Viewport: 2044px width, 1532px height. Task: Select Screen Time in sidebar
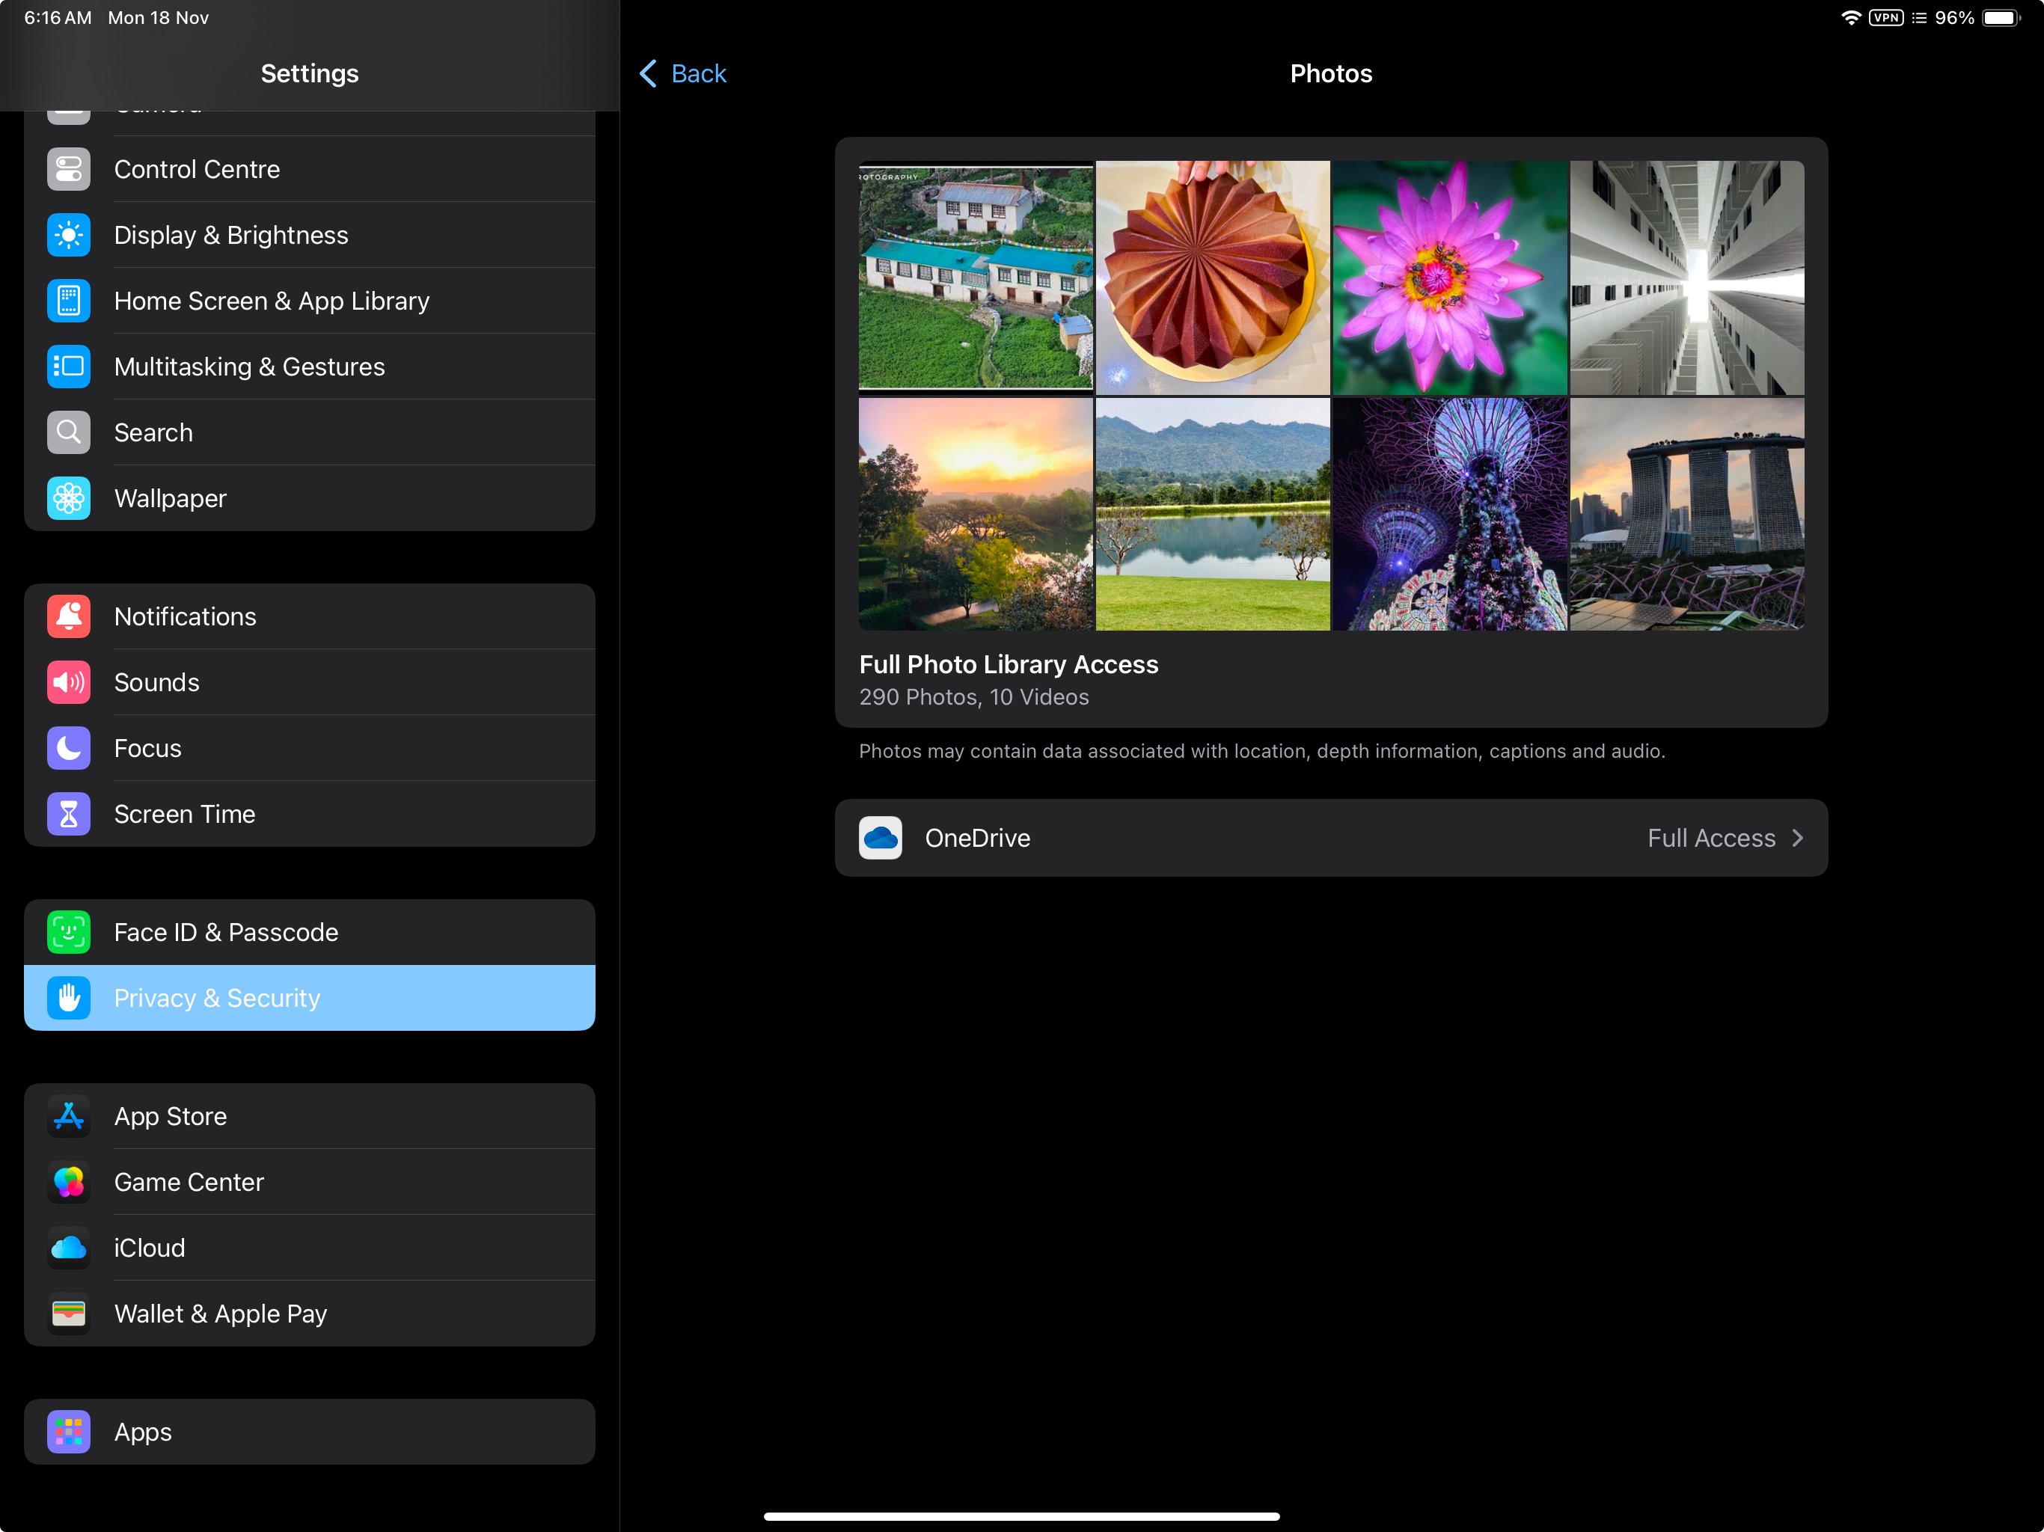[x=310, y=814]
